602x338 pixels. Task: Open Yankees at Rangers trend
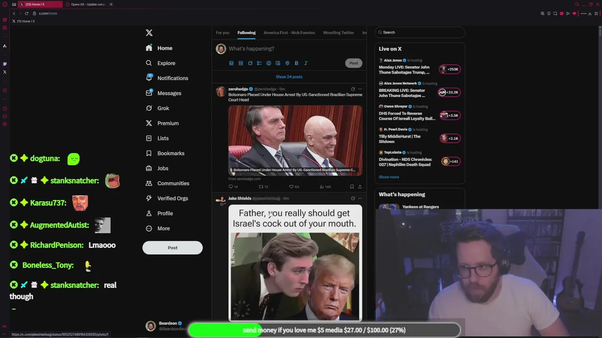click(420, 207)
